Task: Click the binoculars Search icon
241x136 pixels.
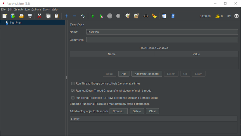Action: (146, 16)
